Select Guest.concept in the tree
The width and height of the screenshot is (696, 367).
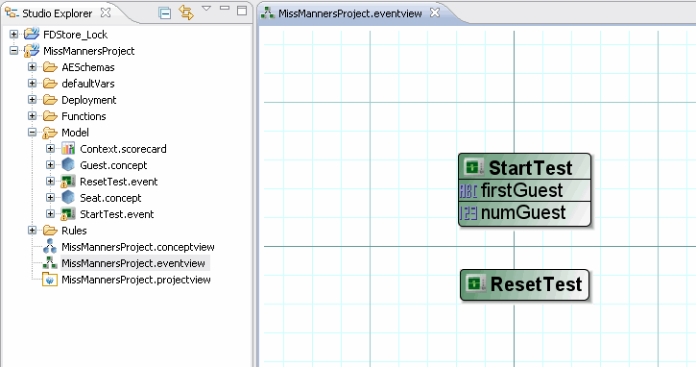(113, 165)
